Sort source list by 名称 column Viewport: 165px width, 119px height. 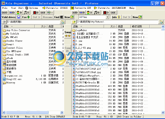point(18,26)
